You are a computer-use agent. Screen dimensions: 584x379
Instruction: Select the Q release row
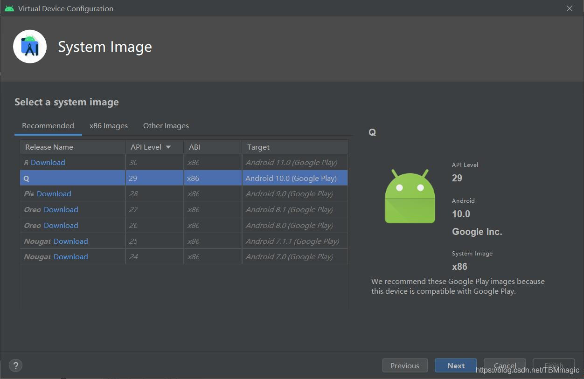tap(184, 178)
